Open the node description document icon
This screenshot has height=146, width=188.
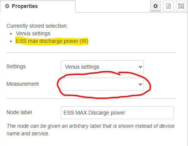coord(168,6)
